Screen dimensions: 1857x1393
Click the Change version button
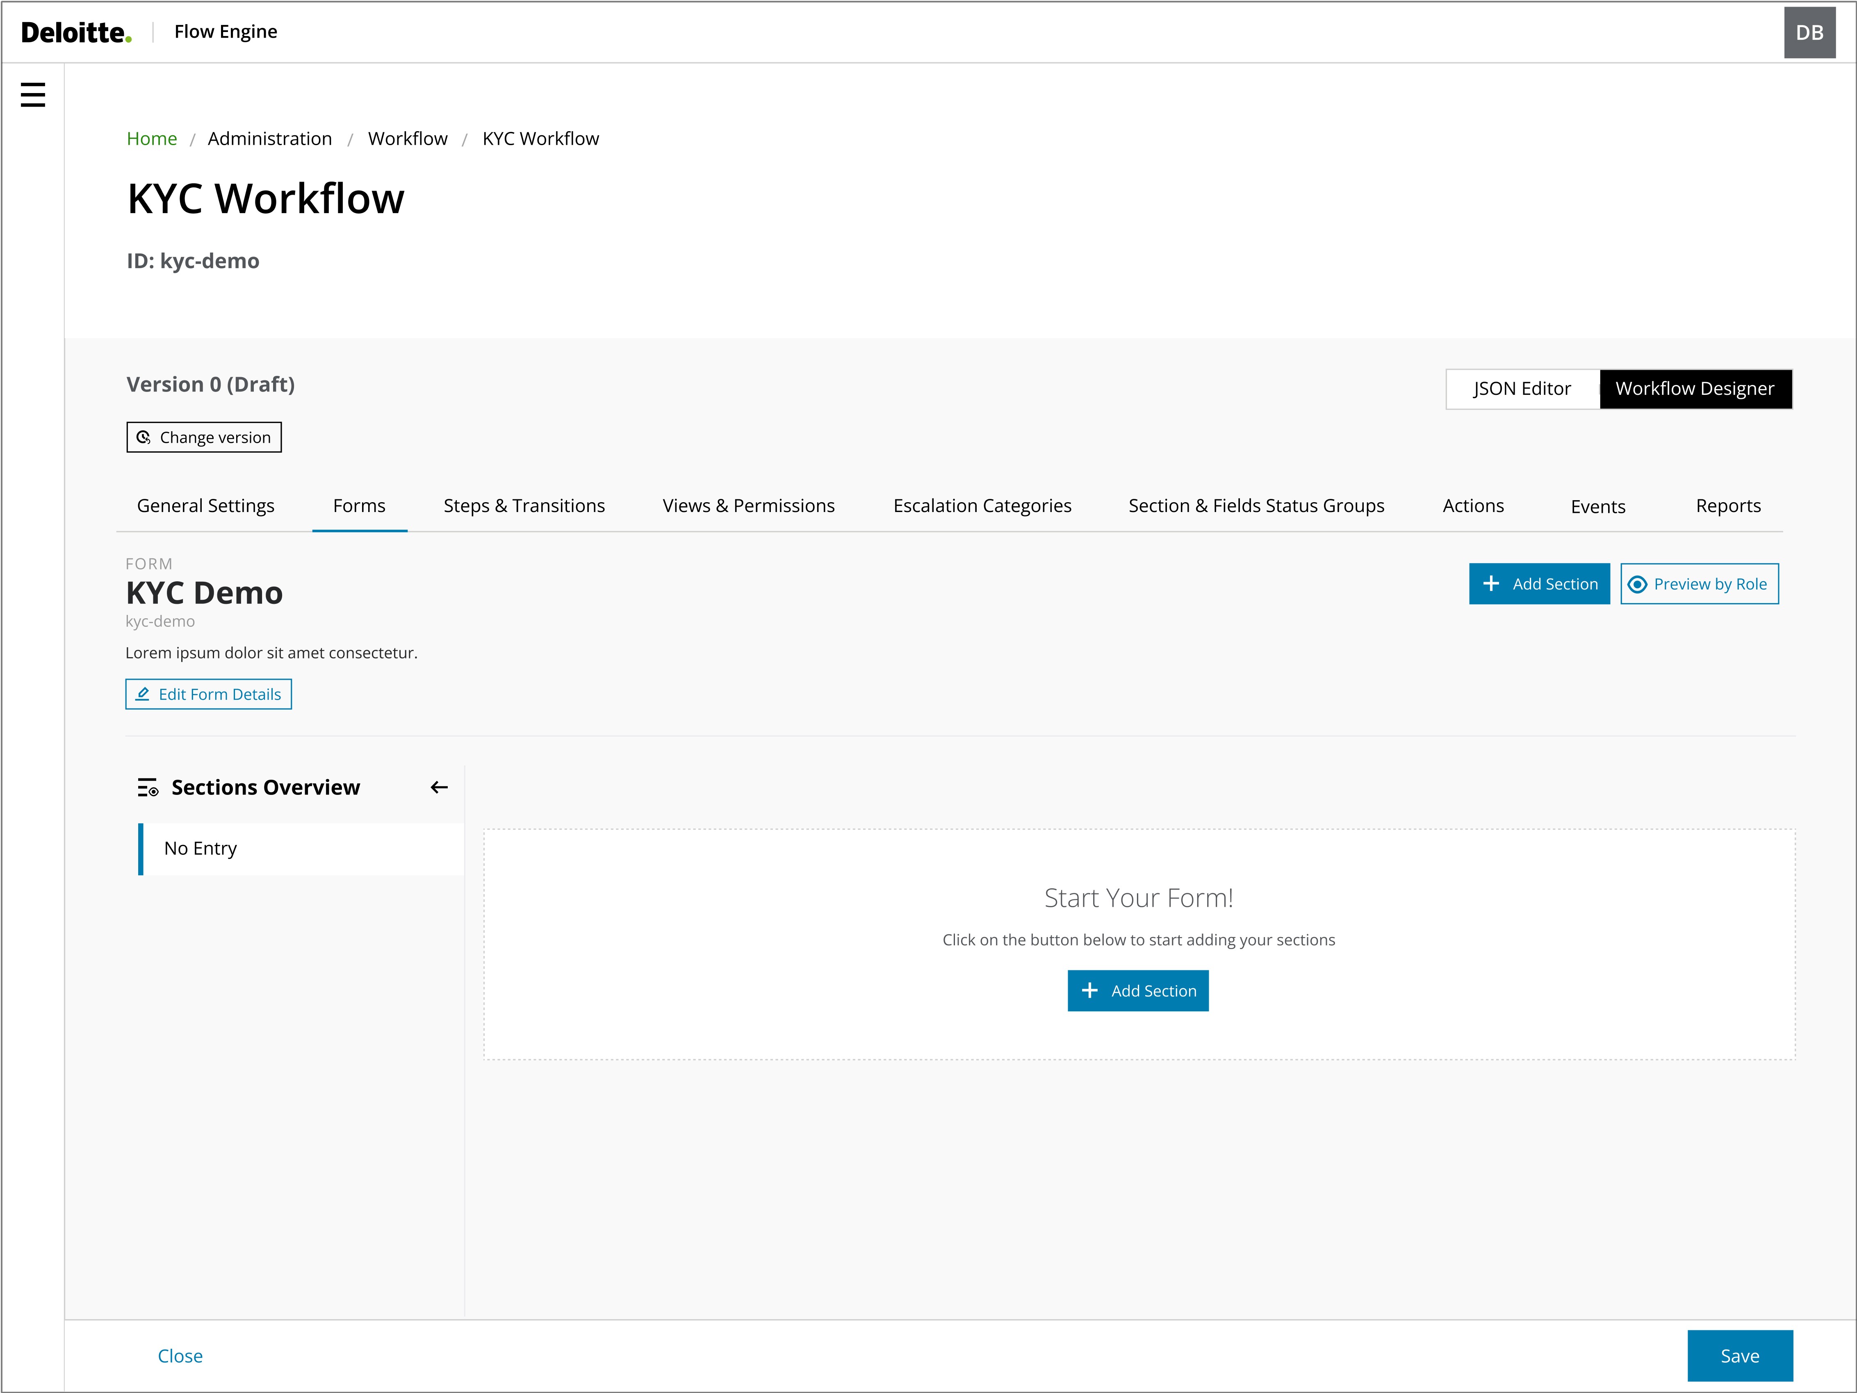204,437
